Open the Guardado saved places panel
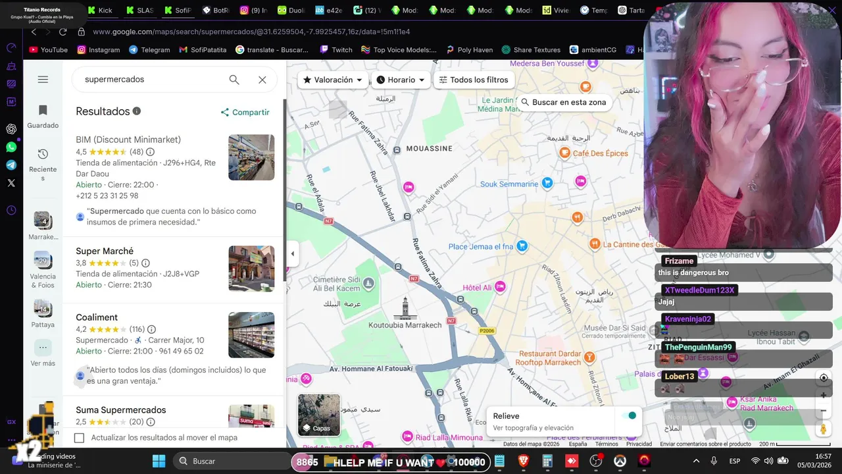The image size is (842, 474). (x=43, y=117)
